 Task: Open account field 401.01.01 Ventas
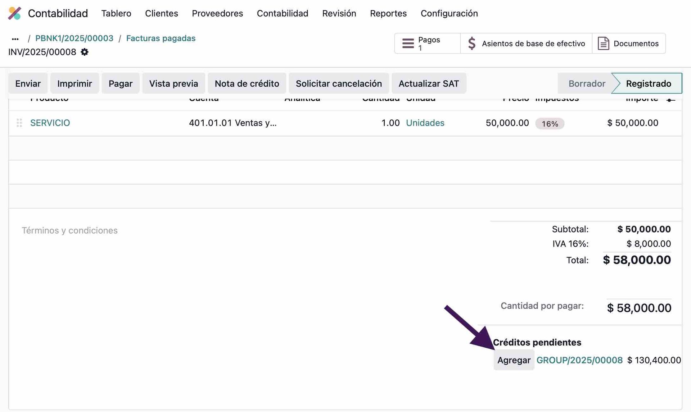233,123
